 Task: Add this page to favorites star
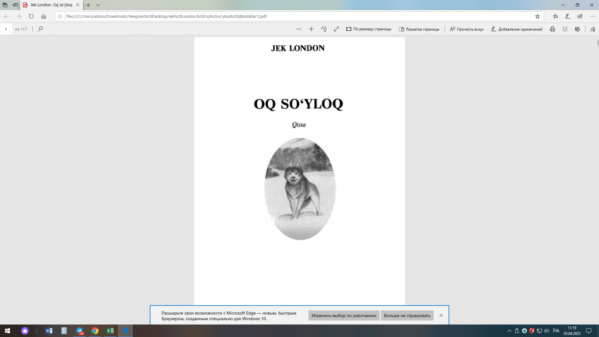(x=537, y=16)
